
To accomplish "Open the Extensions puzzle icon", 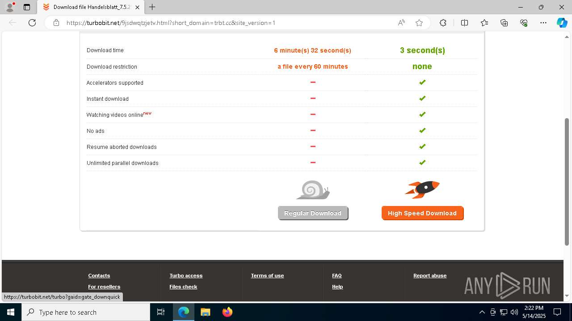I will click(x=443, y=23).
